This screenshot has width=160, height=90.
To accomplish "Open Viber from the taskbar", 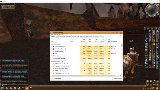I will [15, 88].
